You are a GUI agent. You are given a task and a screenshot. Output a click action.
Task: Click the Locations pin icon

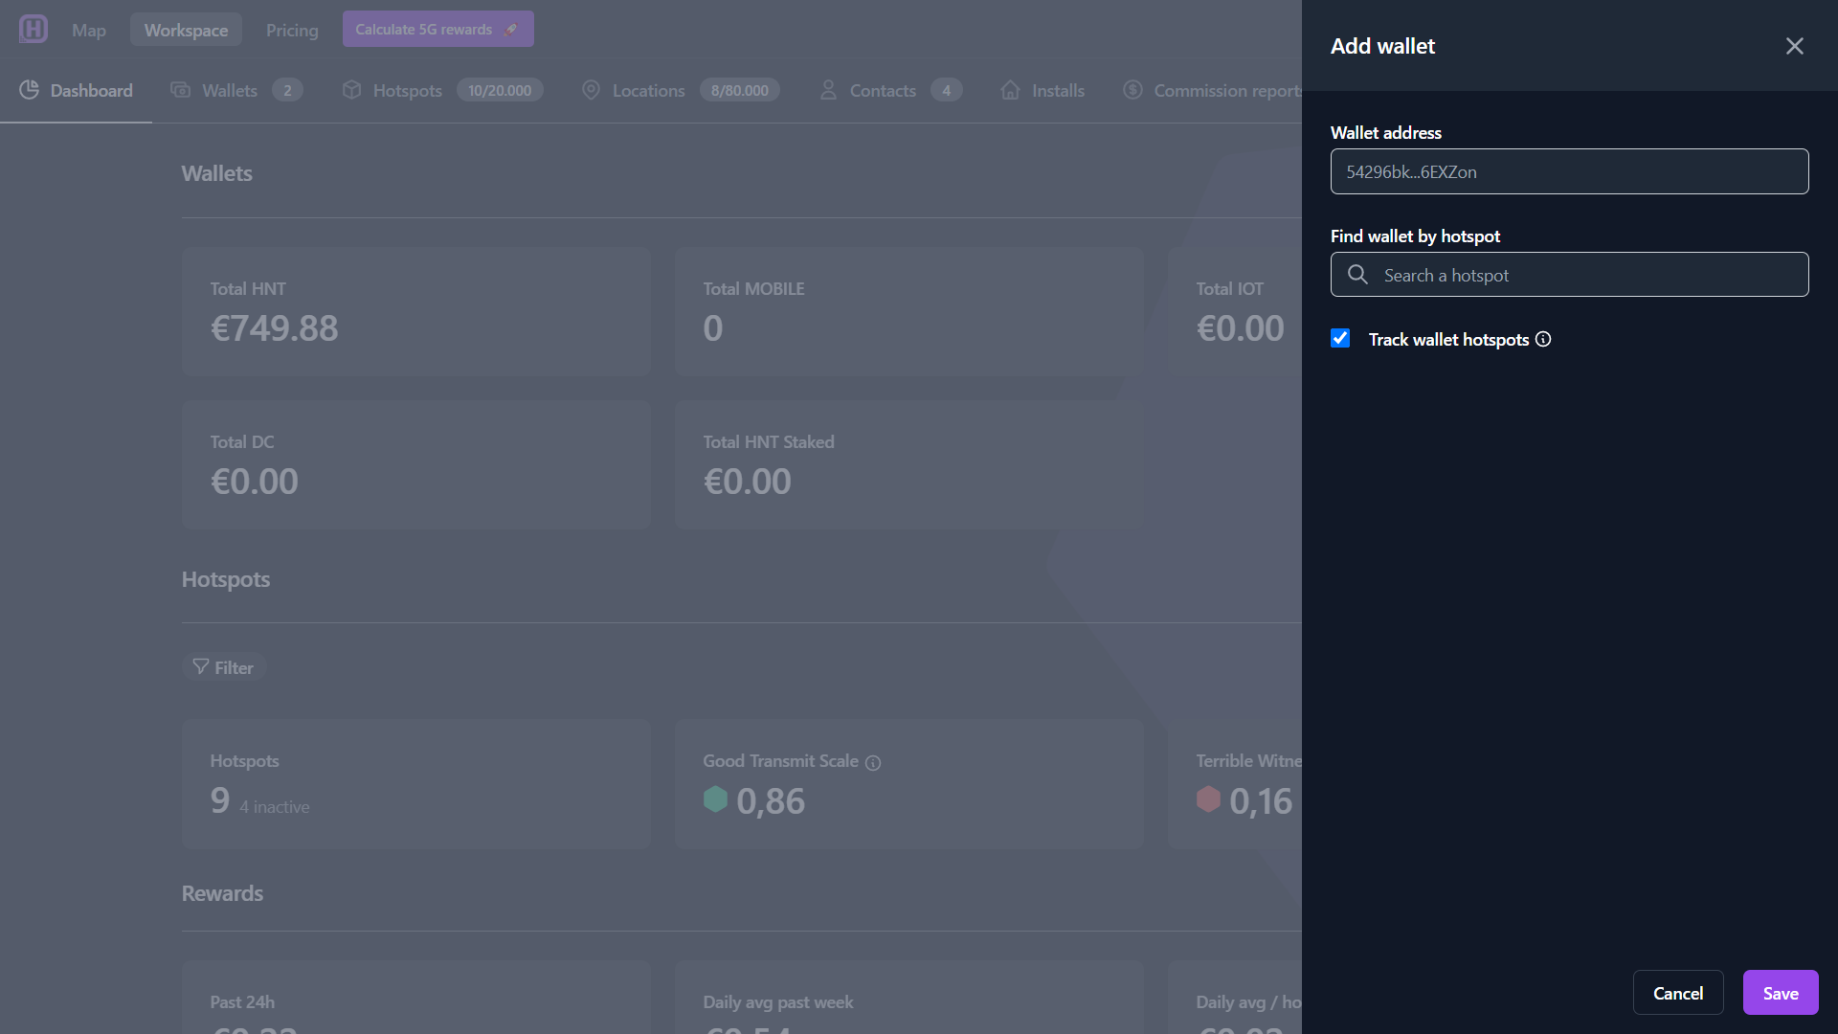pos(592,90)
